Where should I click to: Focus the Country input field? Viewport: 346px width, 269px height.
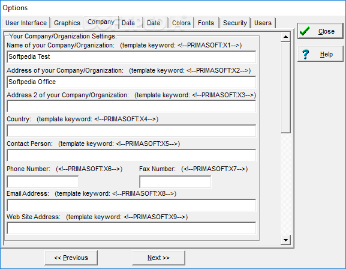coord(131,131)
